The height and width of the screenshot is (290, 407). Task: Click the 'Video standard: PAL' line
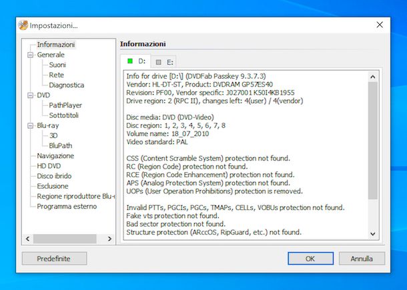(157, 142)
